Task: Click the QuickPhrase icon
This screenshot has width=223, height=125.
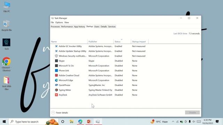Action: (x=56, y=85)
